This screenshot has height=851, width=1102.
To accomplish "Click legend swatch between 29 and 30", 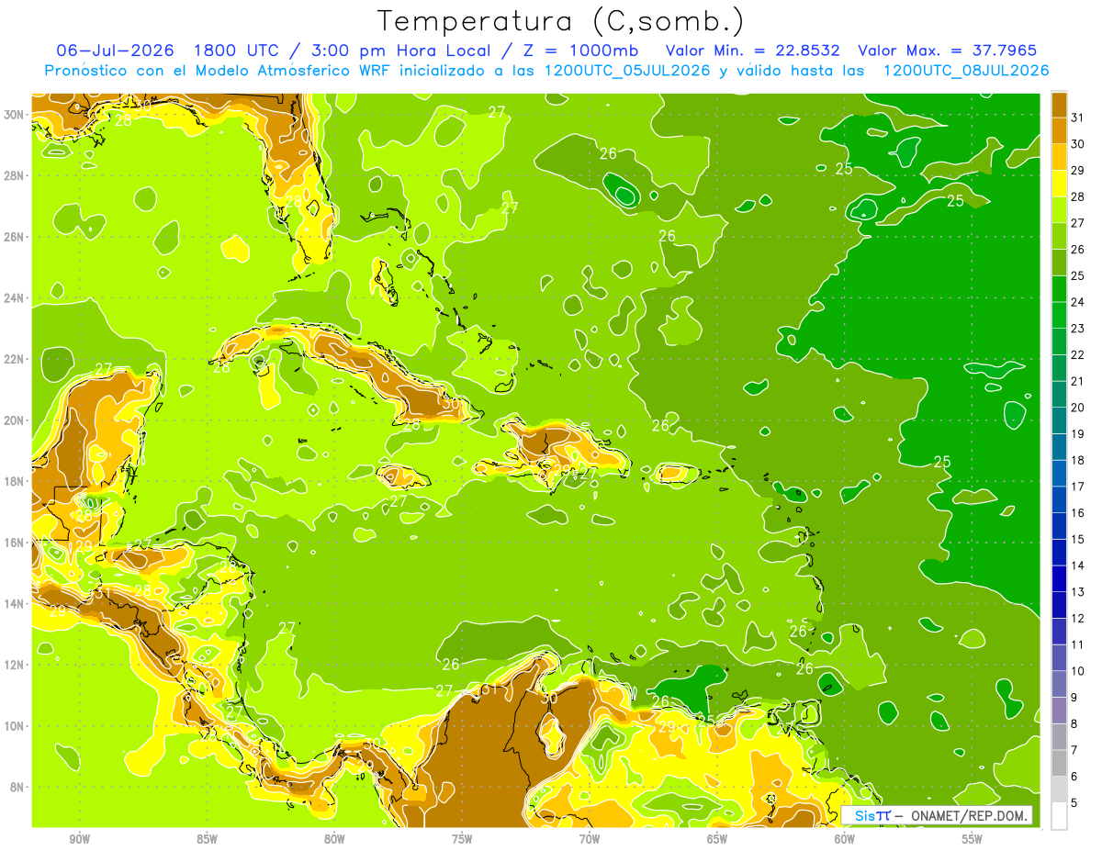I will point(1059,157).
